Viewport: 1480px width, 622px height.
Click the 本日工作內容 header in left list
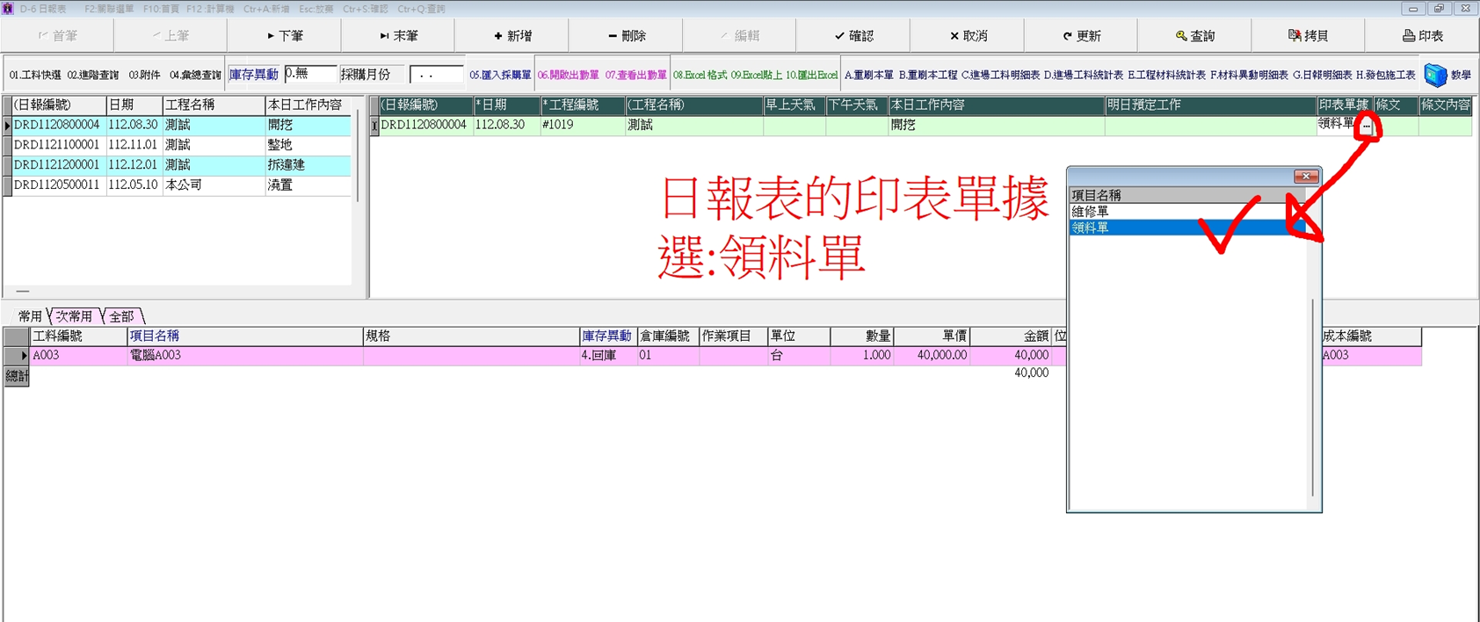308,105
